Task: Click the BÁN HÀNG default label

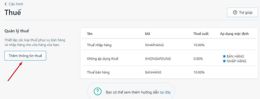Action: [235, 56]
